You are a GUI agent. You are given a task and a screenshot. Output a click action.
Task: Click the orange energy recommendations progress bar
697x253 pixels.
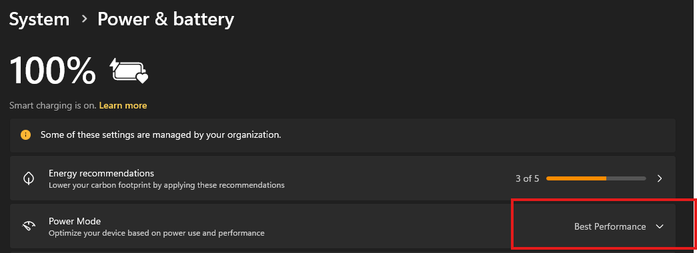pos(596,178)
